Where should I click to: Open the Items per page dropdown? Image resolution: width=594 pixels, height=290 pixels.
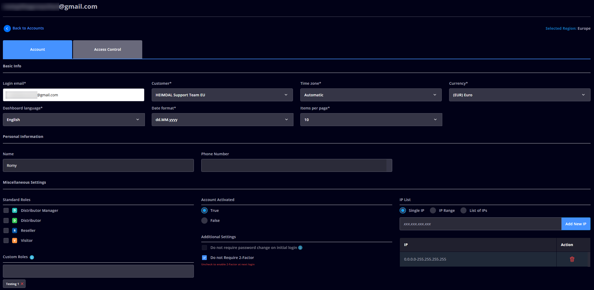(x=371, y=120)
